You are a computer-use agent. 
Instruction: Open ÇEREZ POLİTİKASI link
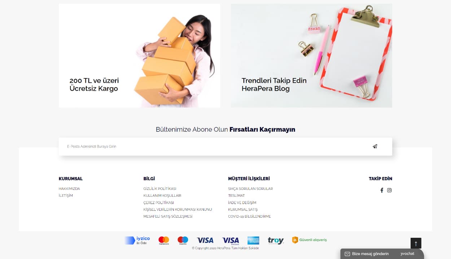pos(158,203)
